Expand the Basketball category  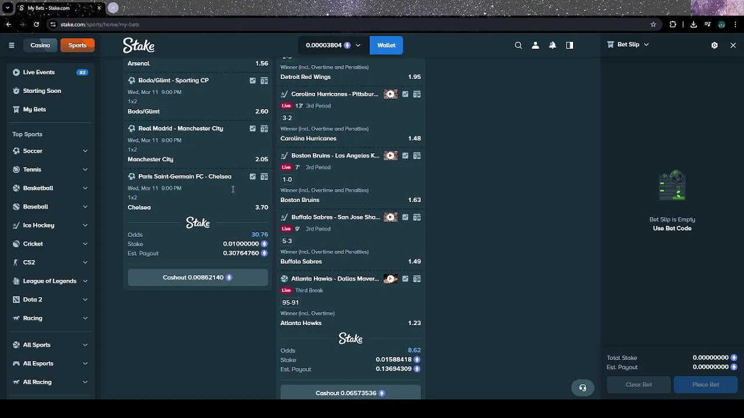85,188
